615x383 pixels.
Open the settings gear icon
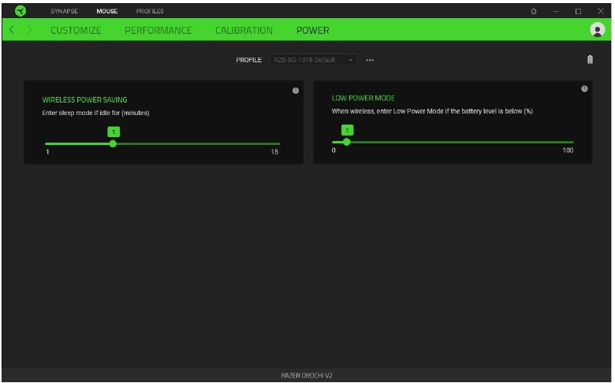tap(534, 11)
